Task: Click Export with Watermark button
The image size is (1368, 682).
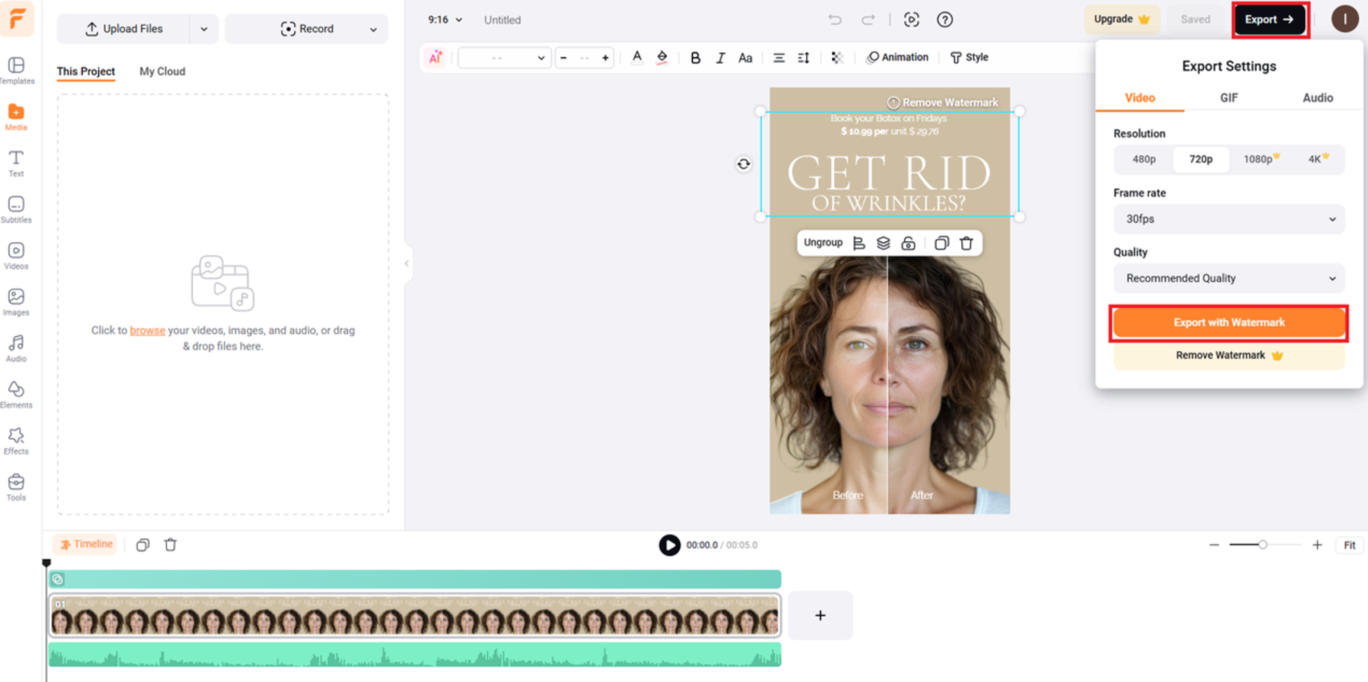Action: click(1228, 322)
